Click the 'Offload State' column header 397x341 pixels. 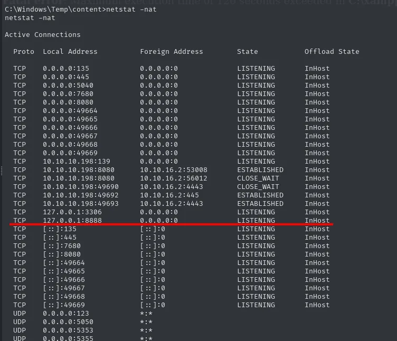click(x=332, y=52)
